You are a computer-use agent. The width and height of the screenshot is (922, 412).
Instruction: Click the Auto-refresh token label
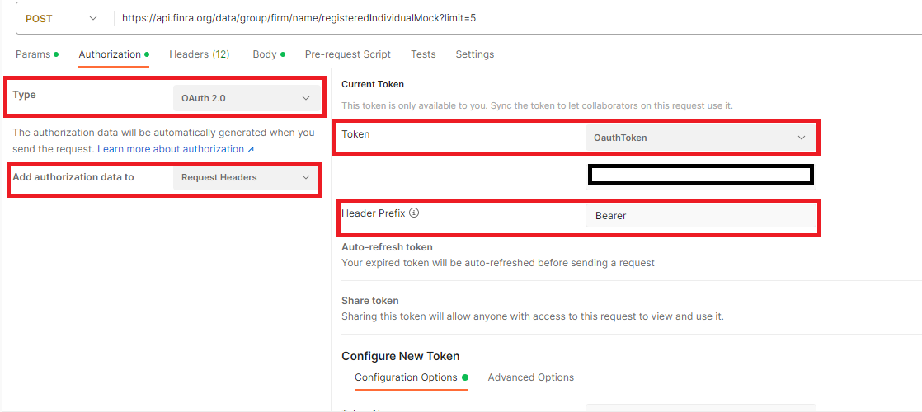(x=387, y=247)
